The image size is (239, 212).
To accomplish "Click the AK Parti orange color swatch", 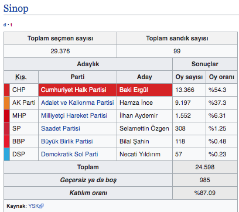I will 7,102.
